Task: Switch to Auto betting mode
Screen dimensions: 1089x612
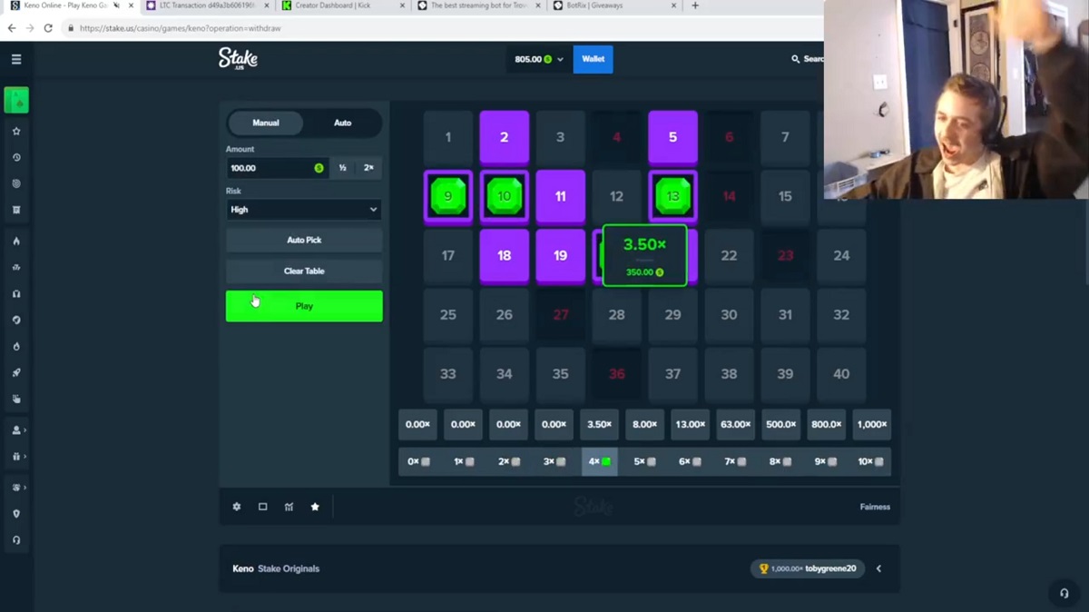Action: (x=342, y=123)
